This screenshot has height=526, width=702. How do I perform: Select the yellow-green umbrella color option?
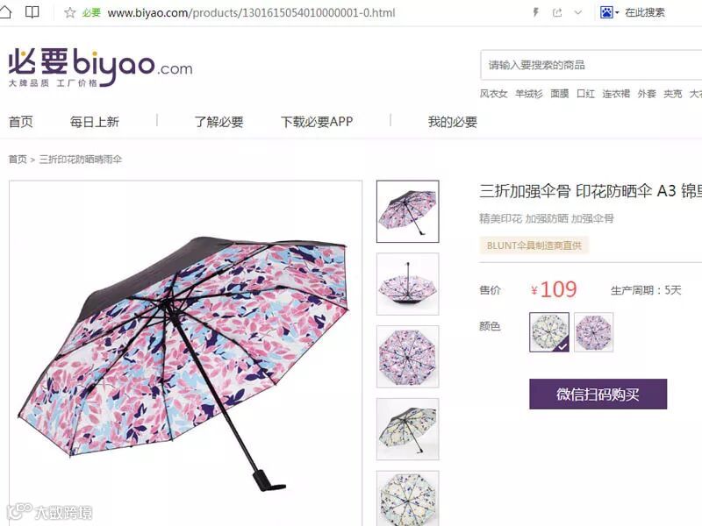(549, 332)
